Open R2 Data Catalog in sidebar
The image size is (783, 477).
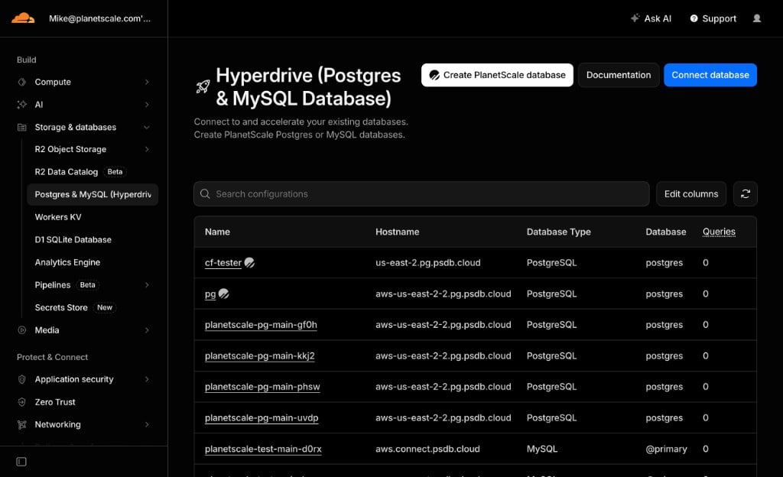pyautogui.click(x=67, y=172)
